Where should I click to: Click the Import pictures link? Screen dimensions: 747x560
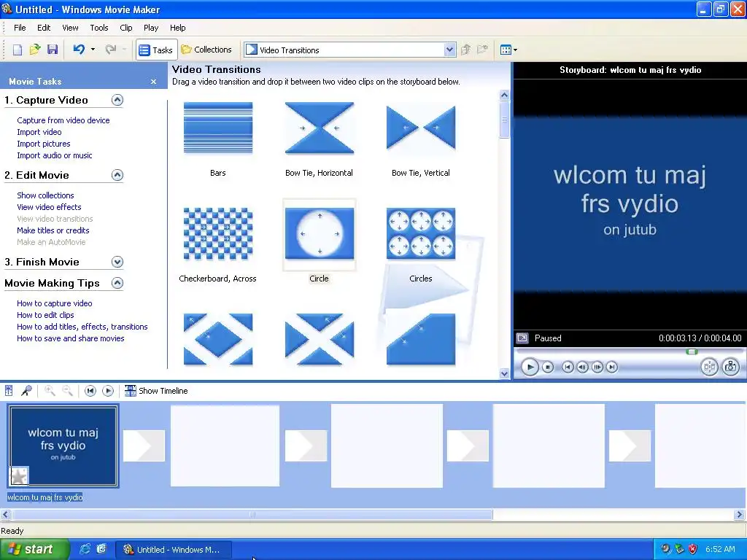coord(43,144)
